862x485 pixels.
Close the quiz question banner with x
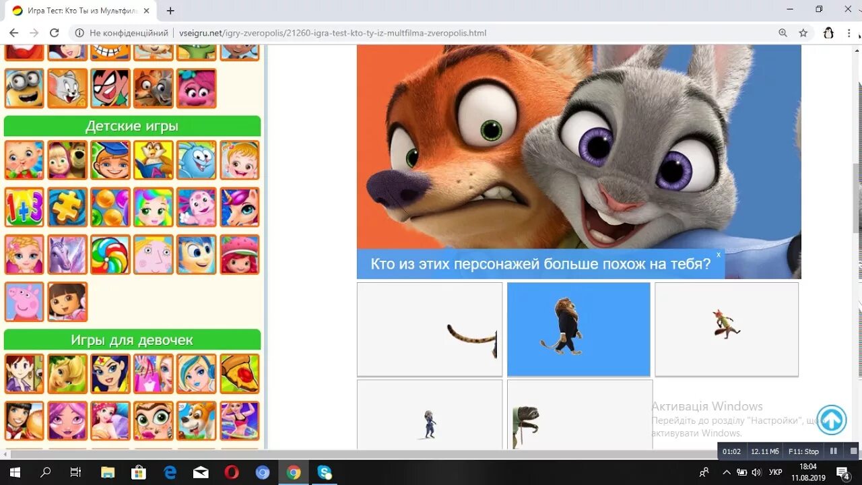point(719,255)
